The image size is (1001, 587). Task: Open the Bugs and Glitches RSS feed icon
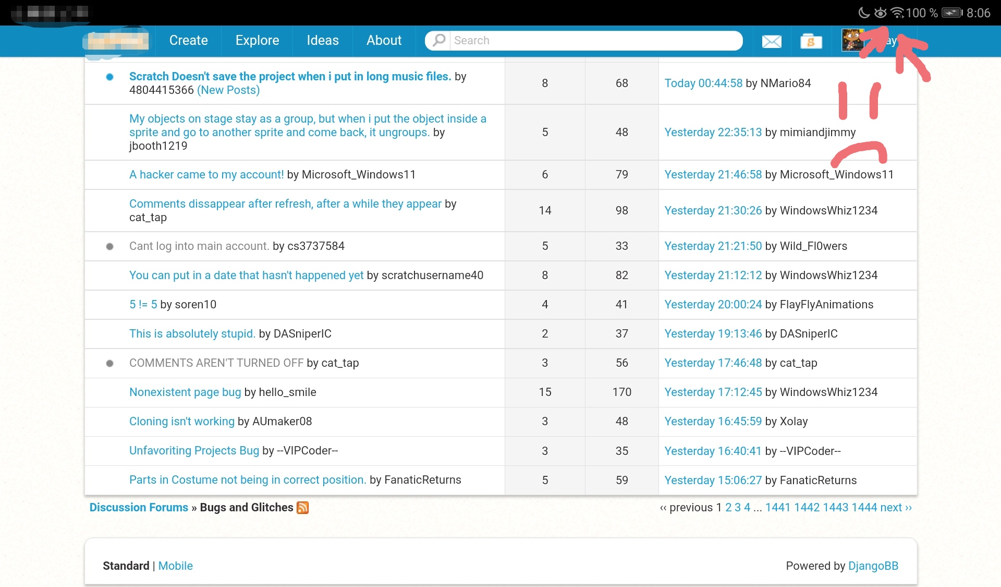[302, 507]
